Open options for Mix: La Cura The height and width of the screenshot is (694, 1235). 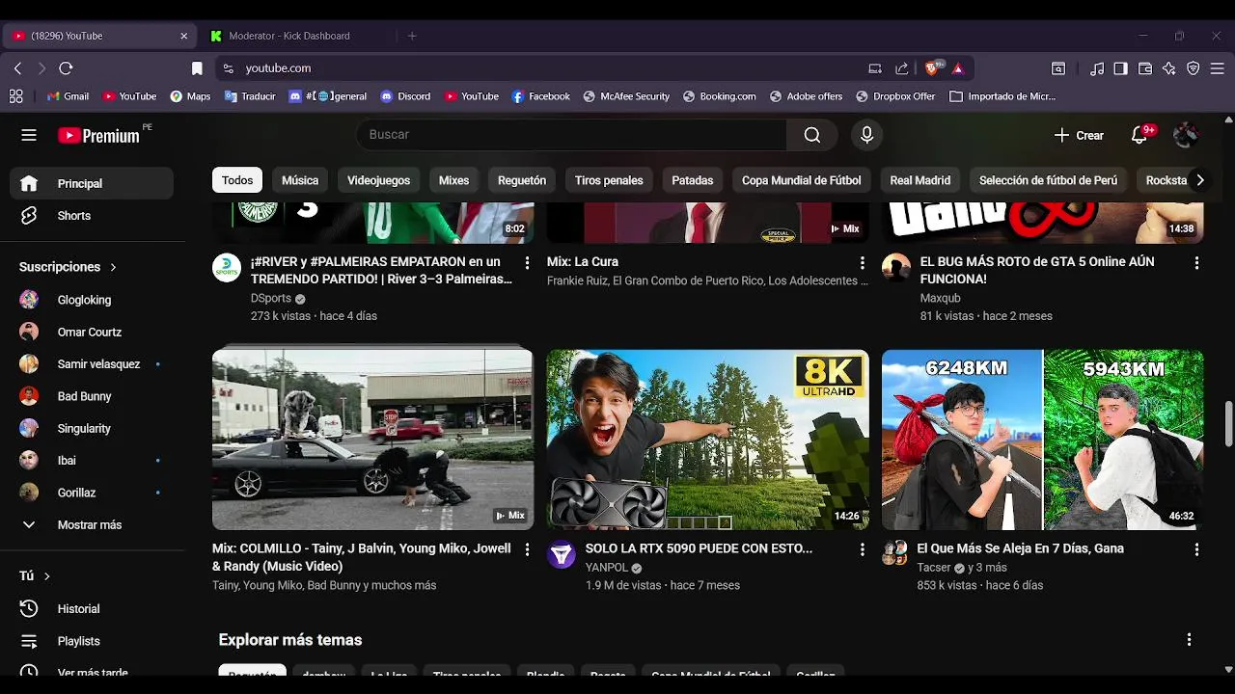coord(862,262)
